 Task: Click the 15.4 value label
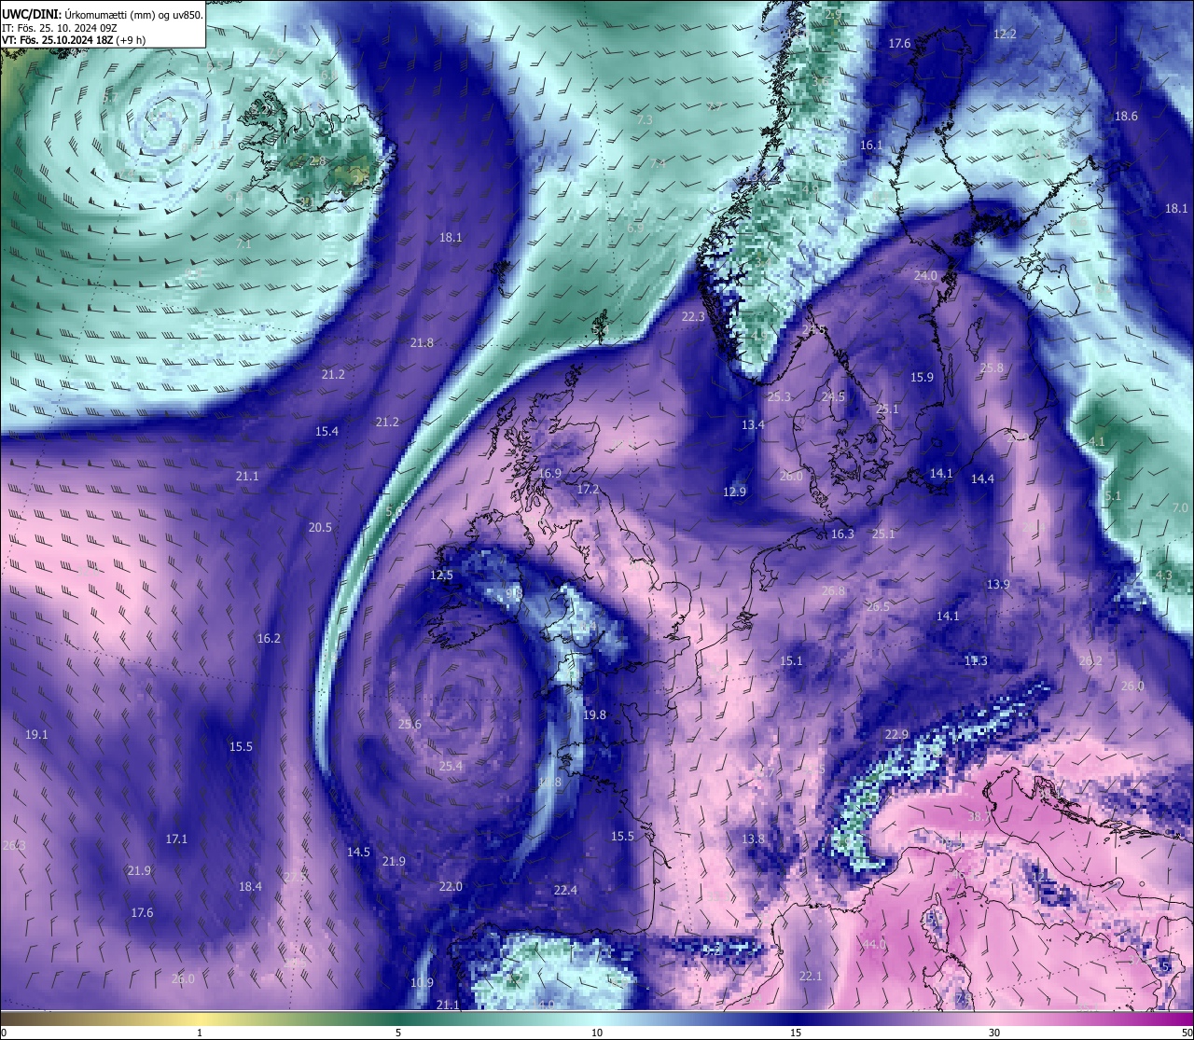326,431
